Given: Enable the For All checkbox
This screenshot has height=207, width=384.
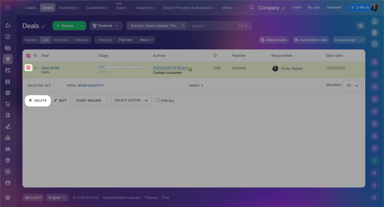Looking at the screenshot, I should [x=158, y=100].
